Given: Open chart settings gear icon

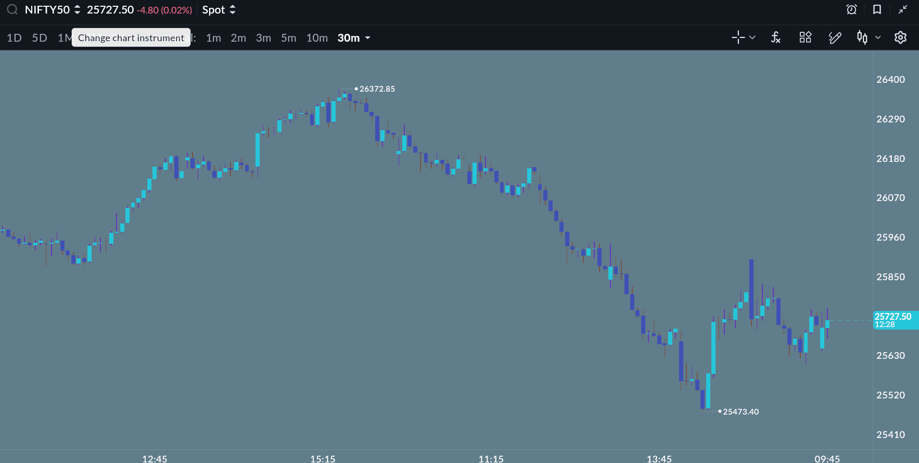Looking at the screenshot, I should click(900, 37).
